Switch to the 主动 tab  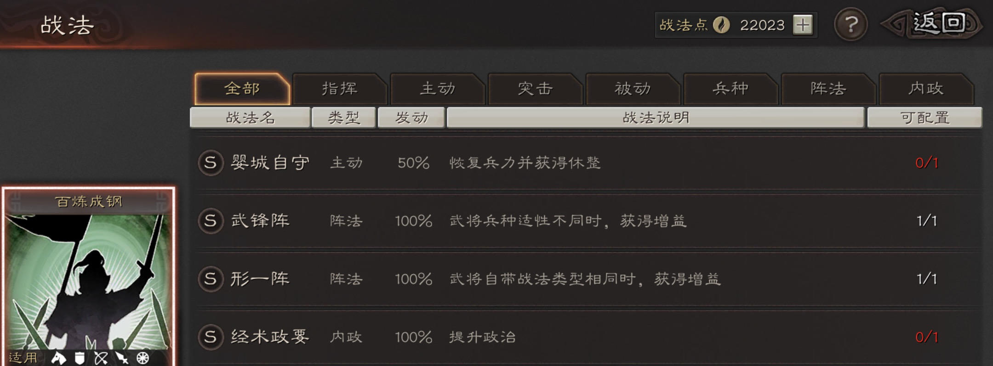pos(437,89)
